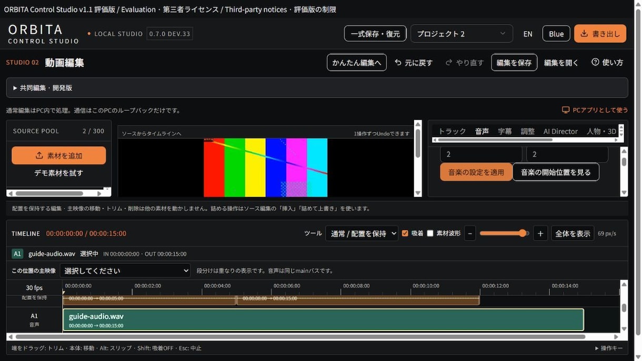Screen dimensions: 642x361
Task: Open the AI Director tab
Action: click(x=560, y=131)
